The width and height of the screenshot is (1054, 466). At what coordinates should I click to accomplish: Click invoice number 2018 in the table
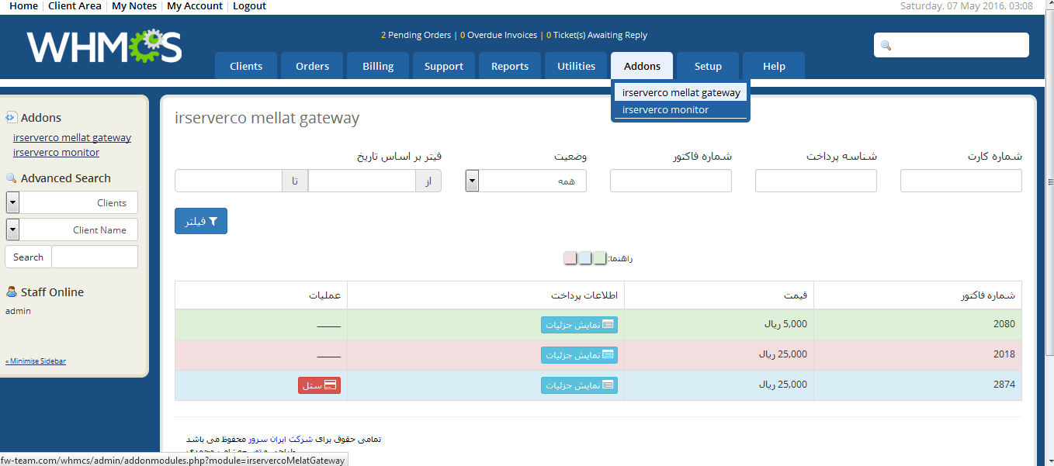click(x=1004, y=354)
